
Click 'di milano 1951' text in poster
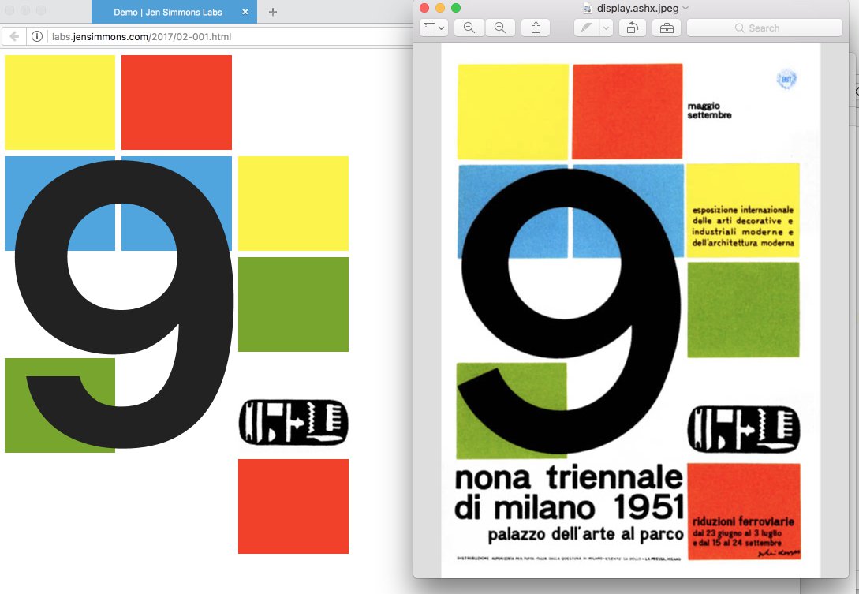point(570,507)
